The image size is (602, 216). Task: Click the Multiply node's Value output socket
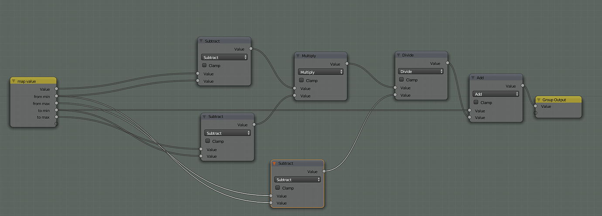coord(347,64)
